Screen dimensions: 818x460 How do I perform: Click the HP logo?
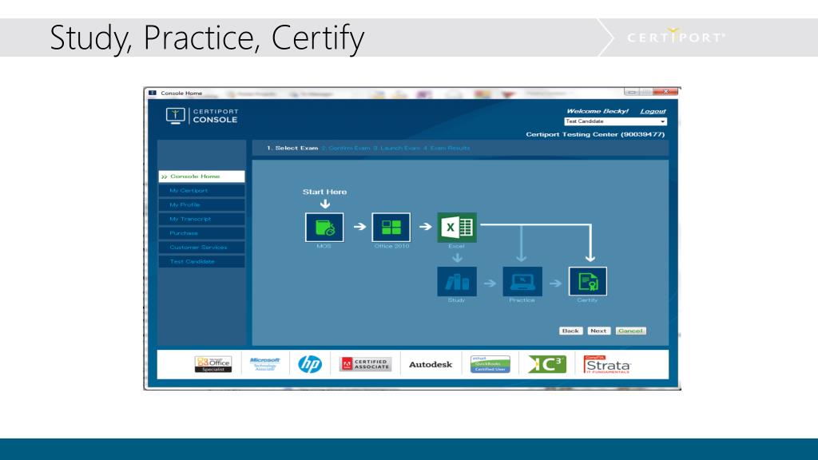(x=310, y=364)
